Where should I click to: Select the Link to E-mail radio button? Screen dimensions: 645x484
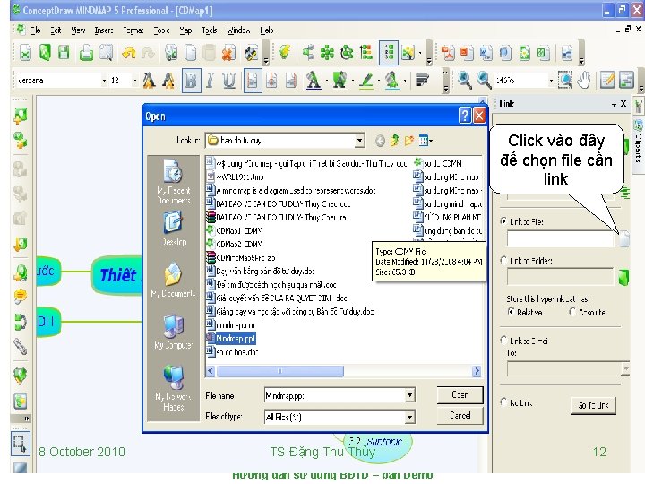tap(503, 341)
